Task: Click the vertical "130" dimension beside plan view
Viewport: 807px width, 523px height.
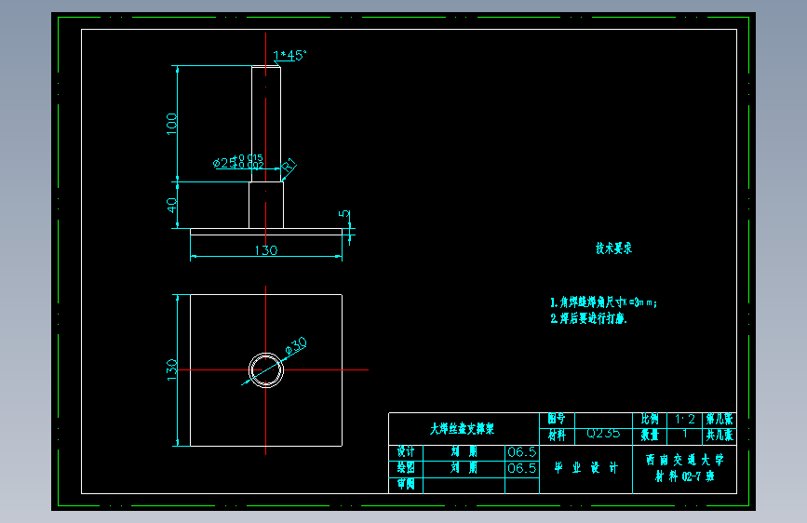Action: [171, 370]
